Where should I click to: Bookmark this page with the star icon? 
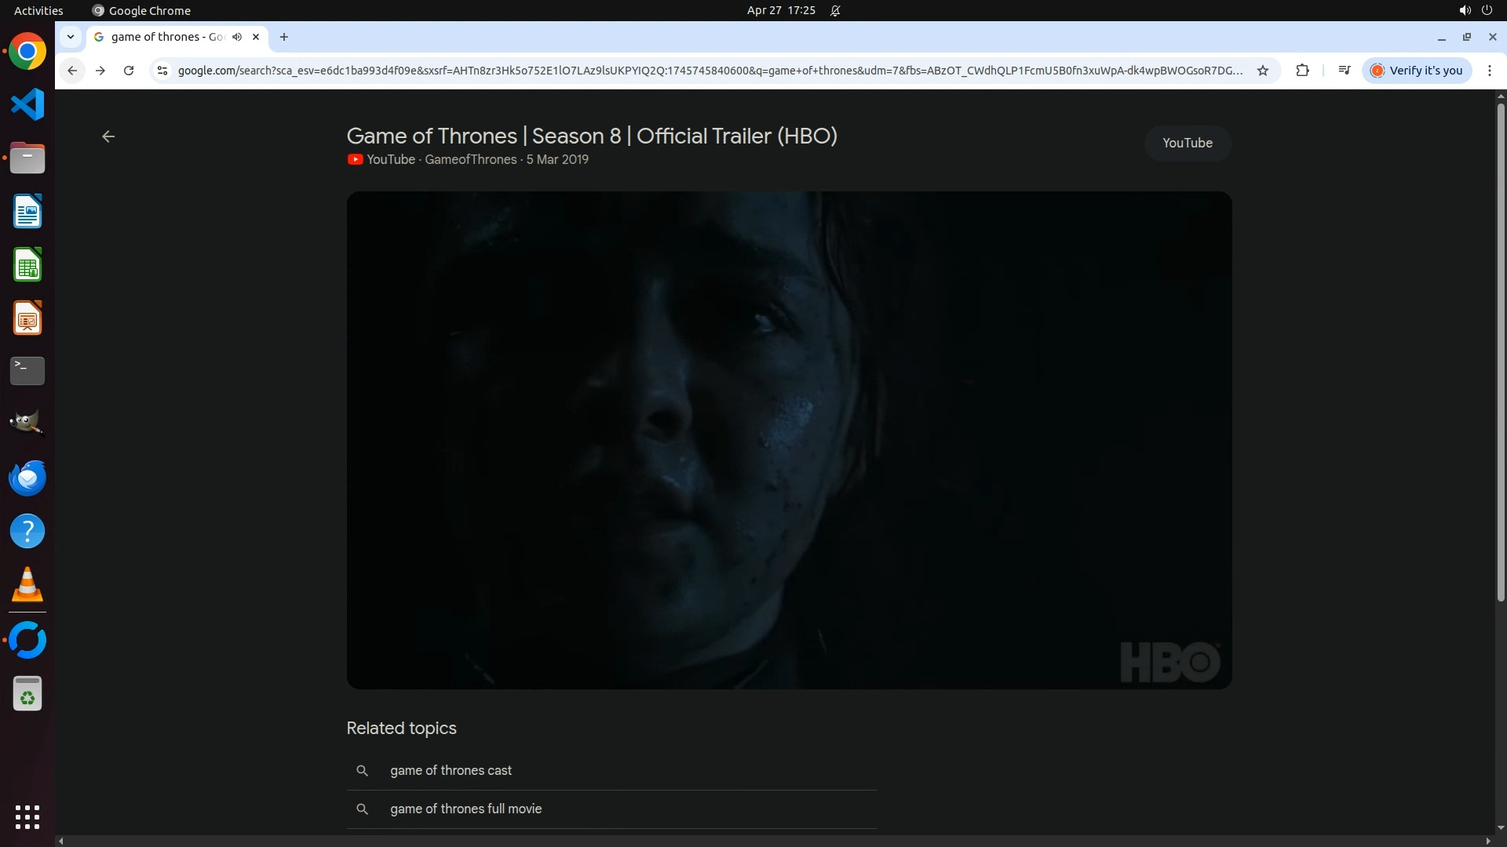point(1263,71)
